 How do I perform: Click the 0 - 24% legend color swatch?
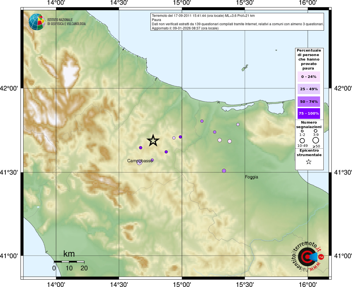[x=309, y=77]
